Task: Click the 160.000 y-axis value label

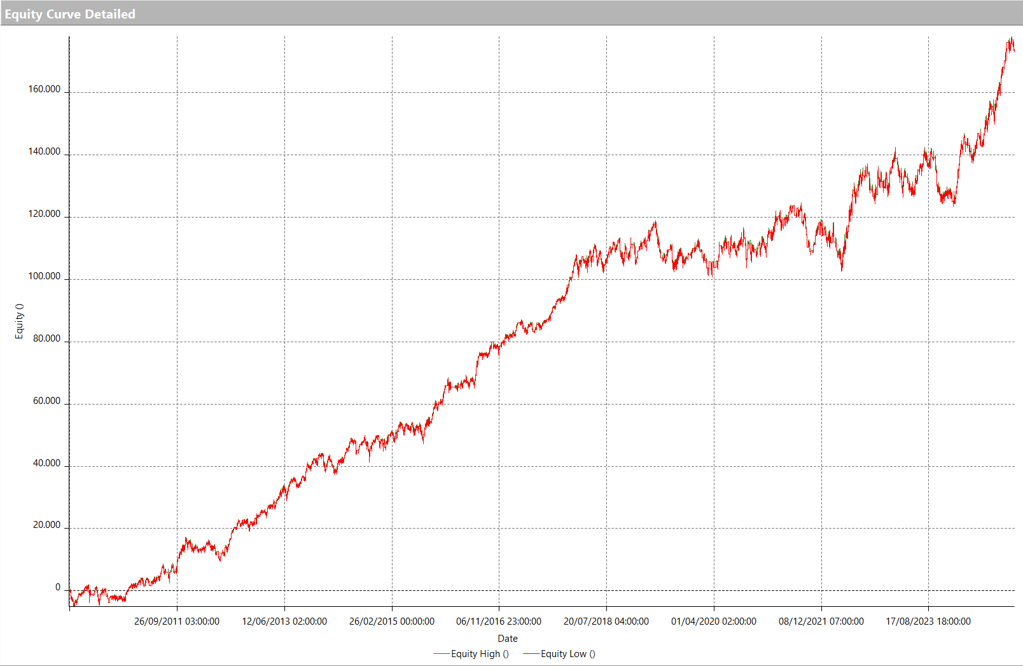Action: [45, 90]
